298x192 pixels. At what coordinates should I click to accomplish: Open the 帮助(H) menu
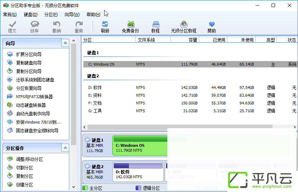point(93,14)
